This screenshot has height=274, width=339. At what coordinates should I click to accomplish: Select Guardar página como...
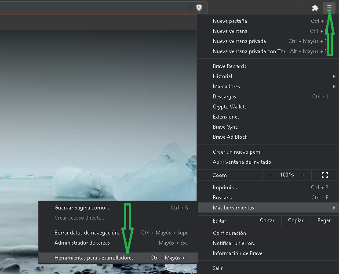pos(118,208)
